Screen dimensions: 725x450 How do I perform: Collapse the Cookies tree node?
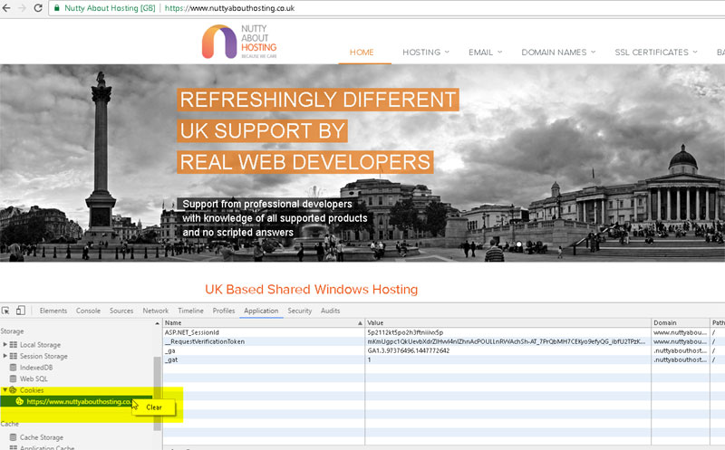[x=5, y=390]
